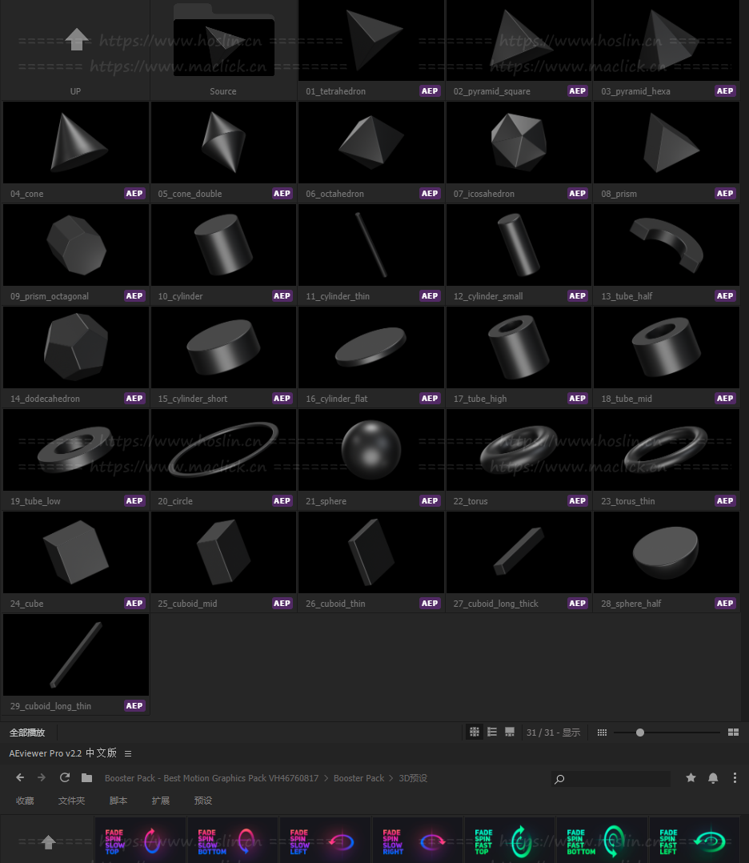Click the thumbnail size slider handle

(640, 733)
